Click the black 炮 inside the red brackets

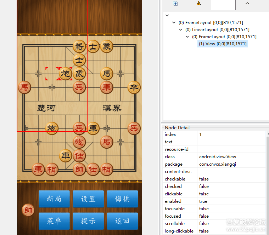tap(66, 74)
